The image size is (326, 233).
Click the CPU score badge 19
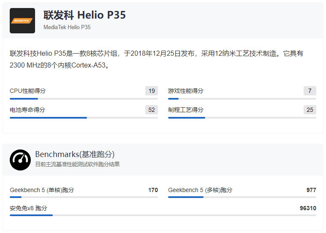[152, 91]
